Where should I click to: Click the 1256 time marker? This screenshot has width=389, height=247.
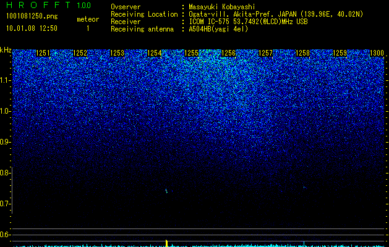pyautogui.click(x=228, y=53)
